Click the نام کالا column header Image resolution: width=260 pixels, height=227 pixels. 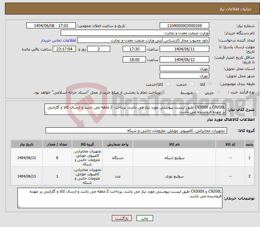point(174,144)
